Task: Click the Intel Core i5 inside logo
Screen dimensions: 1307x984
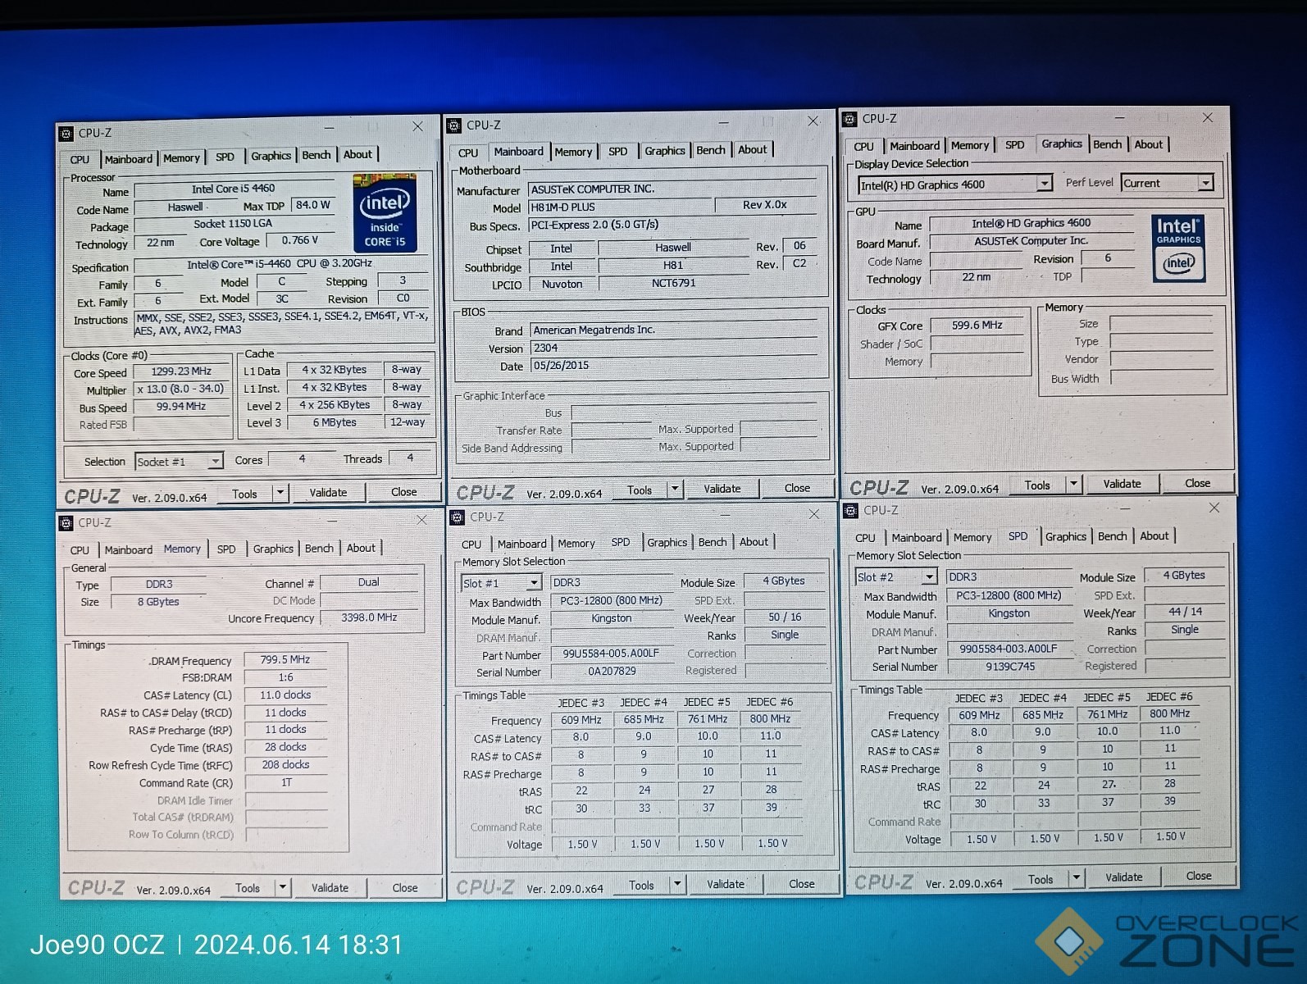Action: [x=385, y=213]
